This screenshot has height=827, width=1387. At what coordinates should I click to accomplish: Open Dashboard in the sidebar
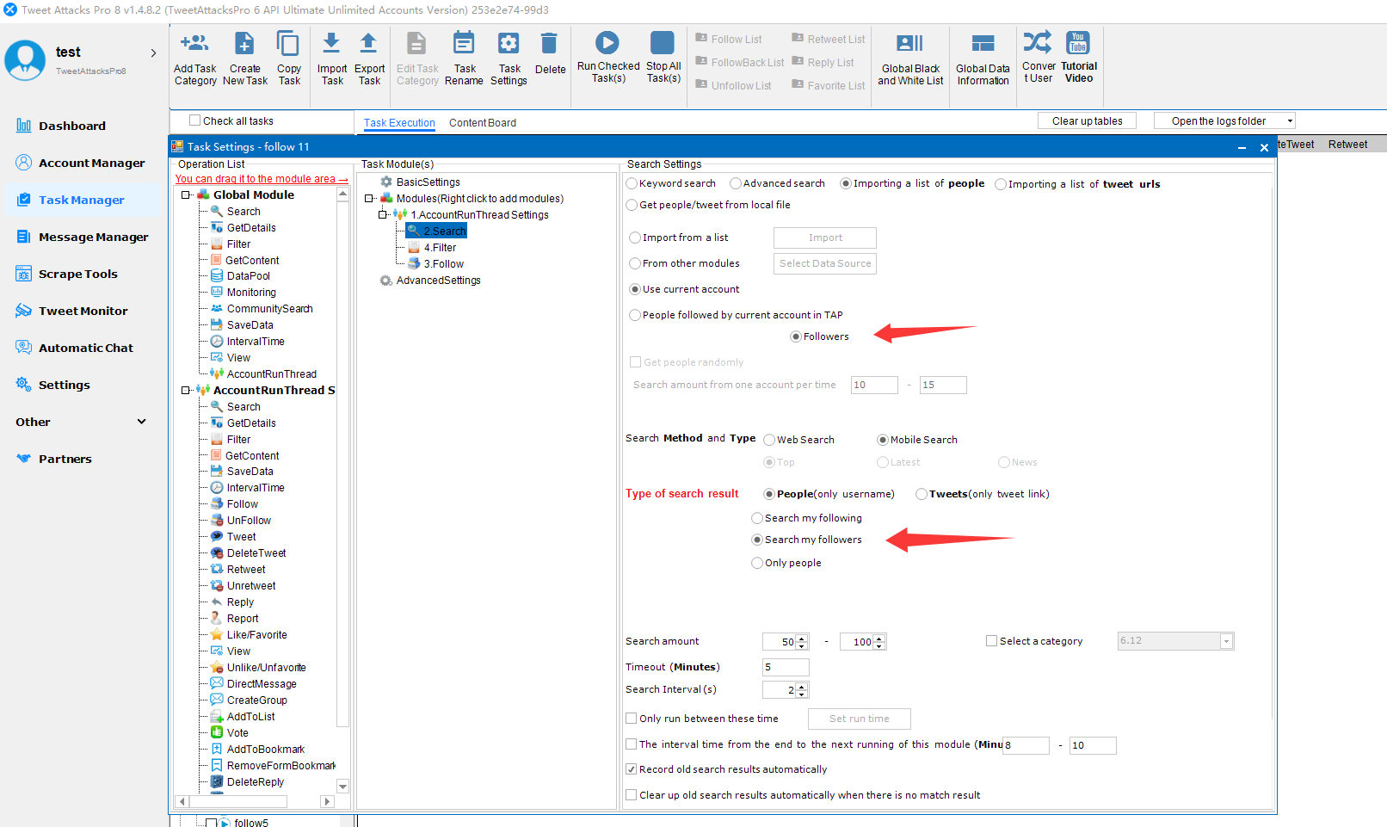click(72, 126)
